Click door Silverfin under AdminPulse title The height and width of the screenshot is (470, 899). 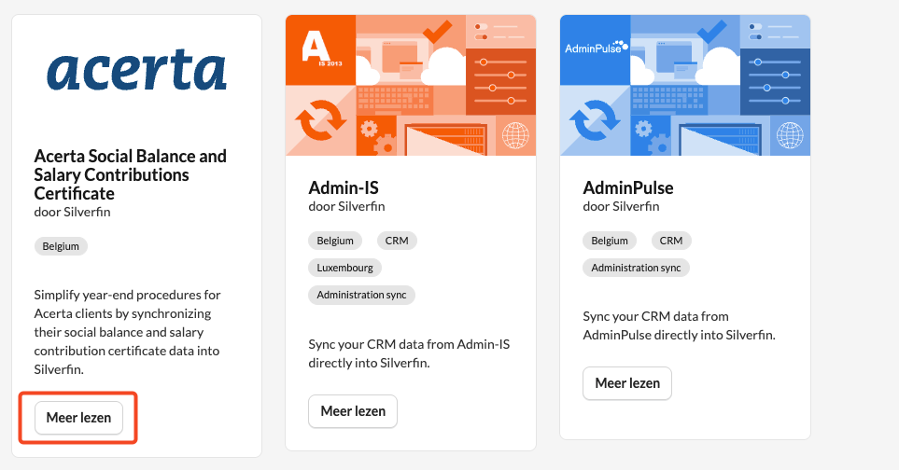pyautogui.click(x=621, y=206)
